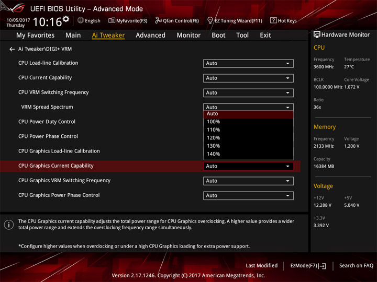377x282 pixels.
Task: Go to the Advanced tab
Action: pyautogui.click(x=150, y=36)
